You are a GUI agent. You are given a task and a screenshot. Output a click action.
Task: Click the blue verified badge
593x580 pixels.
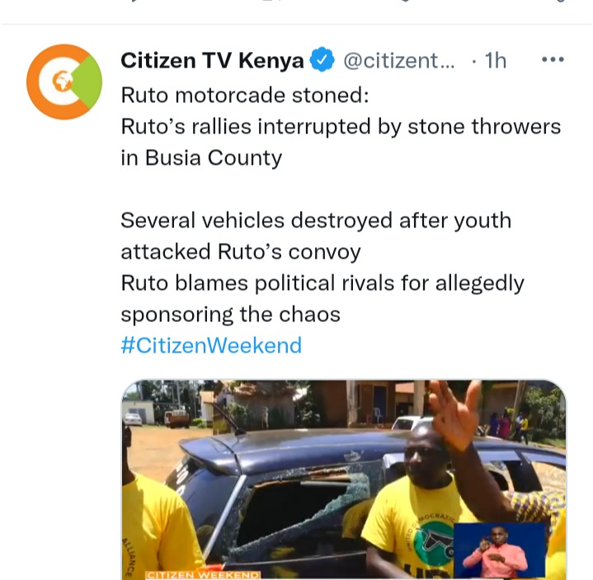(x=322, y=59)
